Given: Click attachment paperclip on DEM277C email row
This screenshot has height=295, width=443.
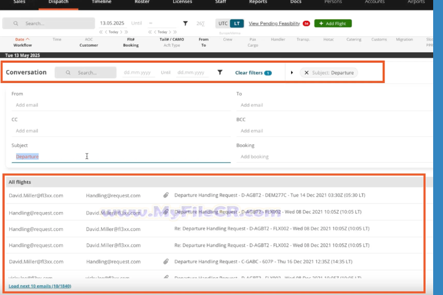Looking at the screenshot, I should coord(166,195).
